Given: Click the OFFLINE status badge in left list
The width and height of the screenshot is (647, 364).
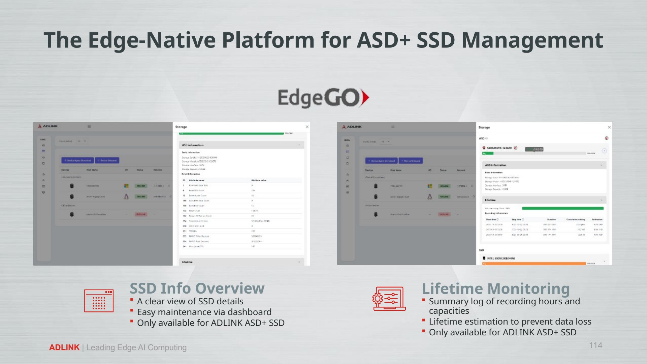Looking at the screenshot, I should (141, 214).
